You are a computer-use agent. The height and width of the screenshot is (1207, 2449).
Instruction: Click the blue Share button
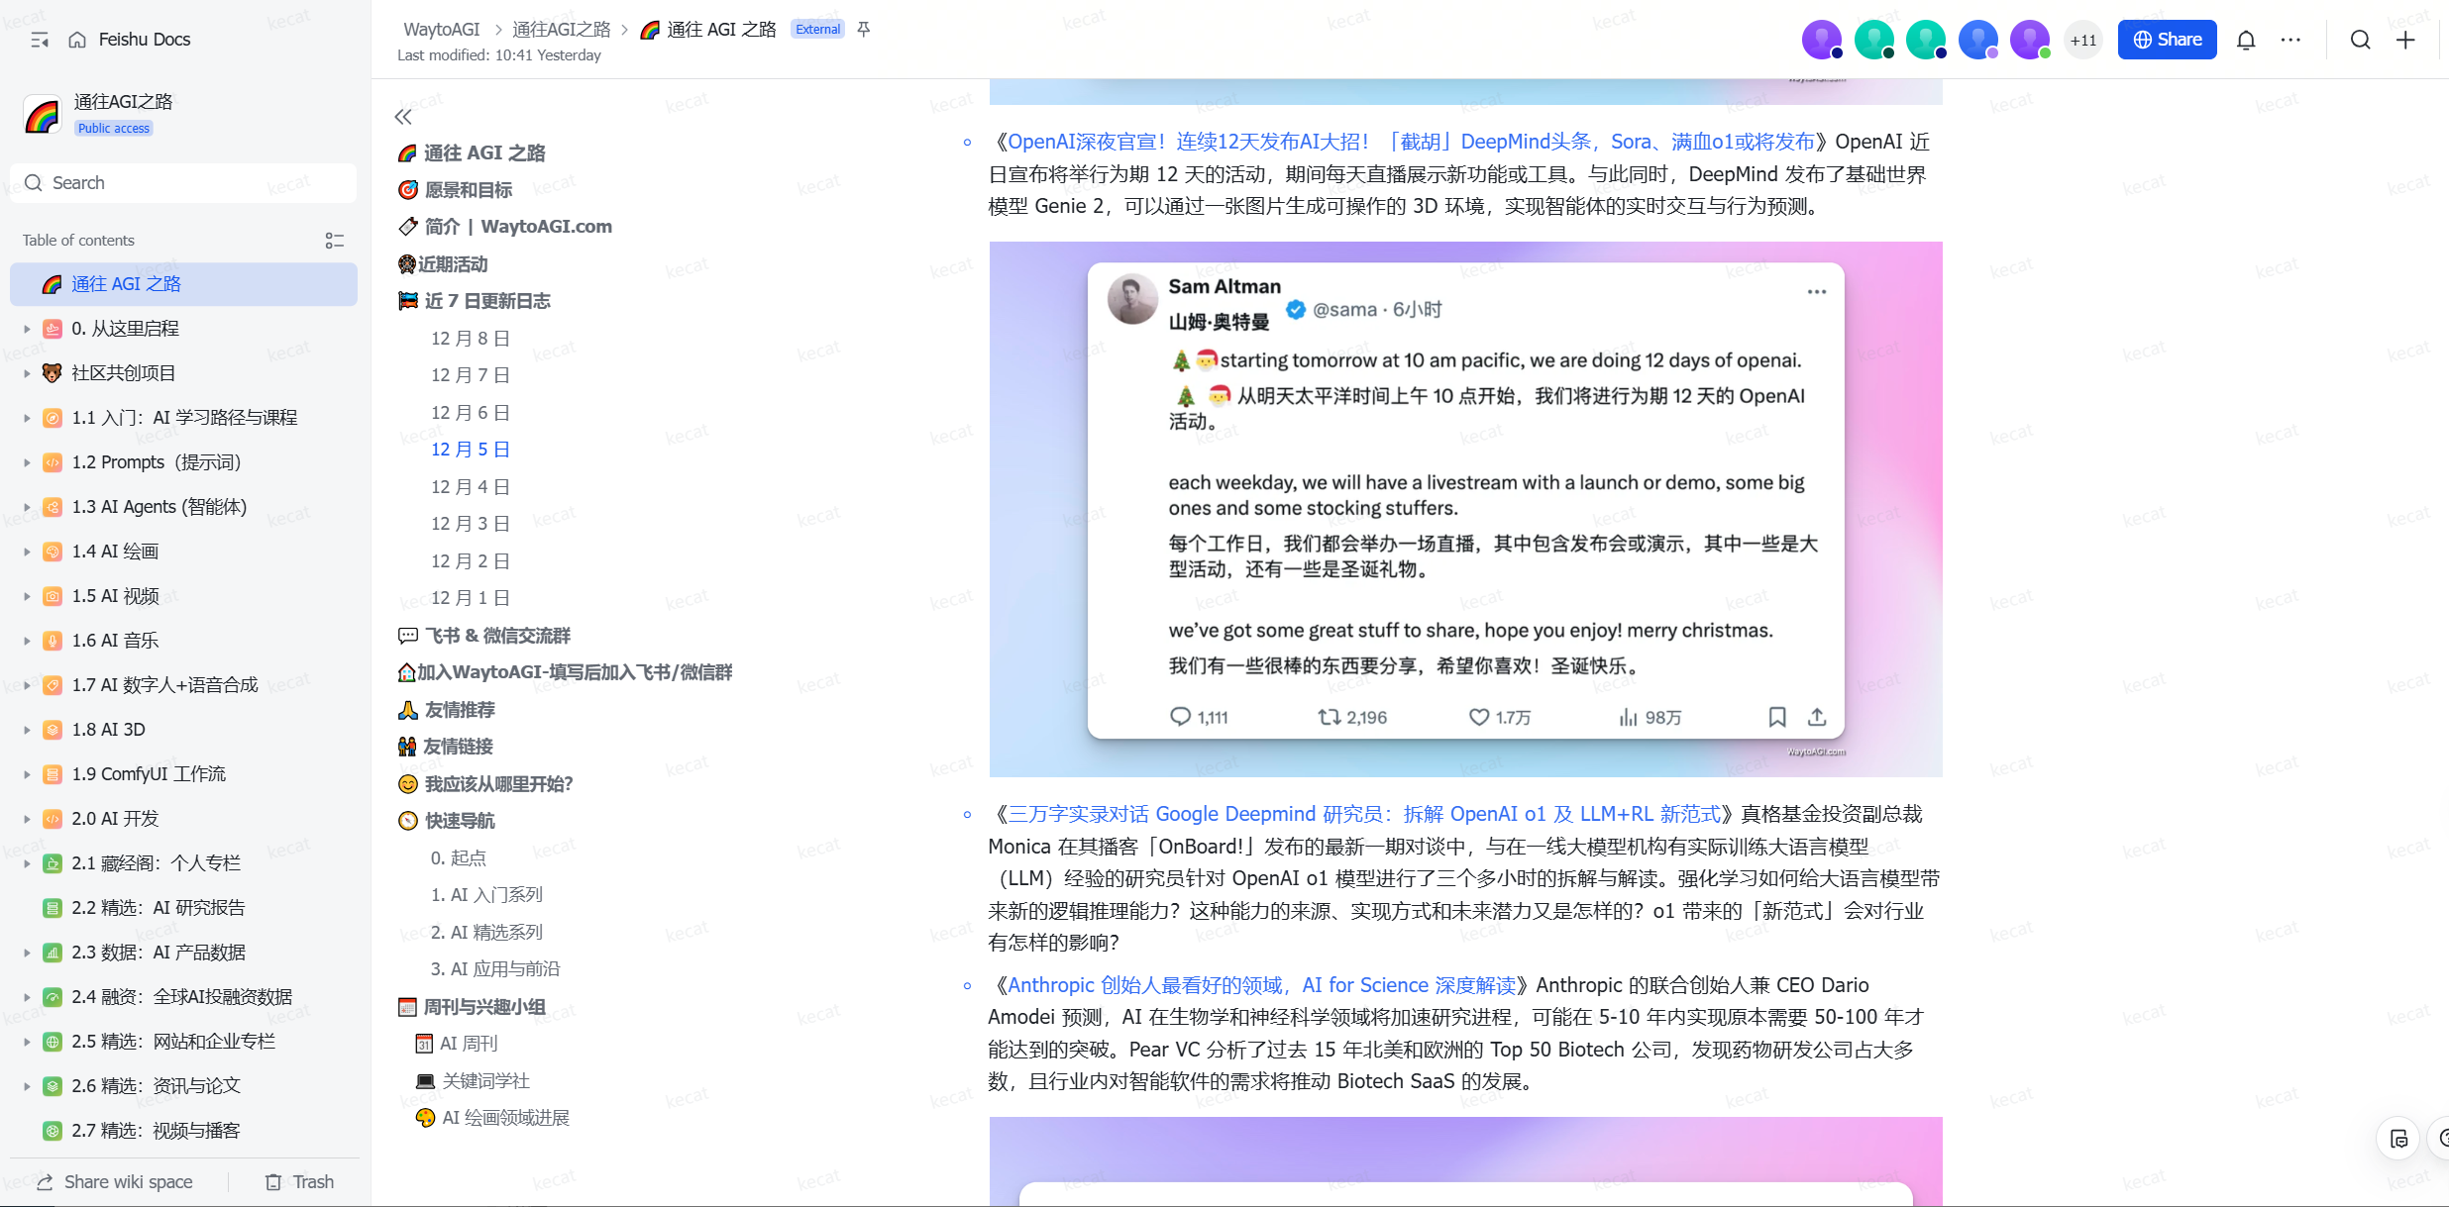pos(2167,40)
